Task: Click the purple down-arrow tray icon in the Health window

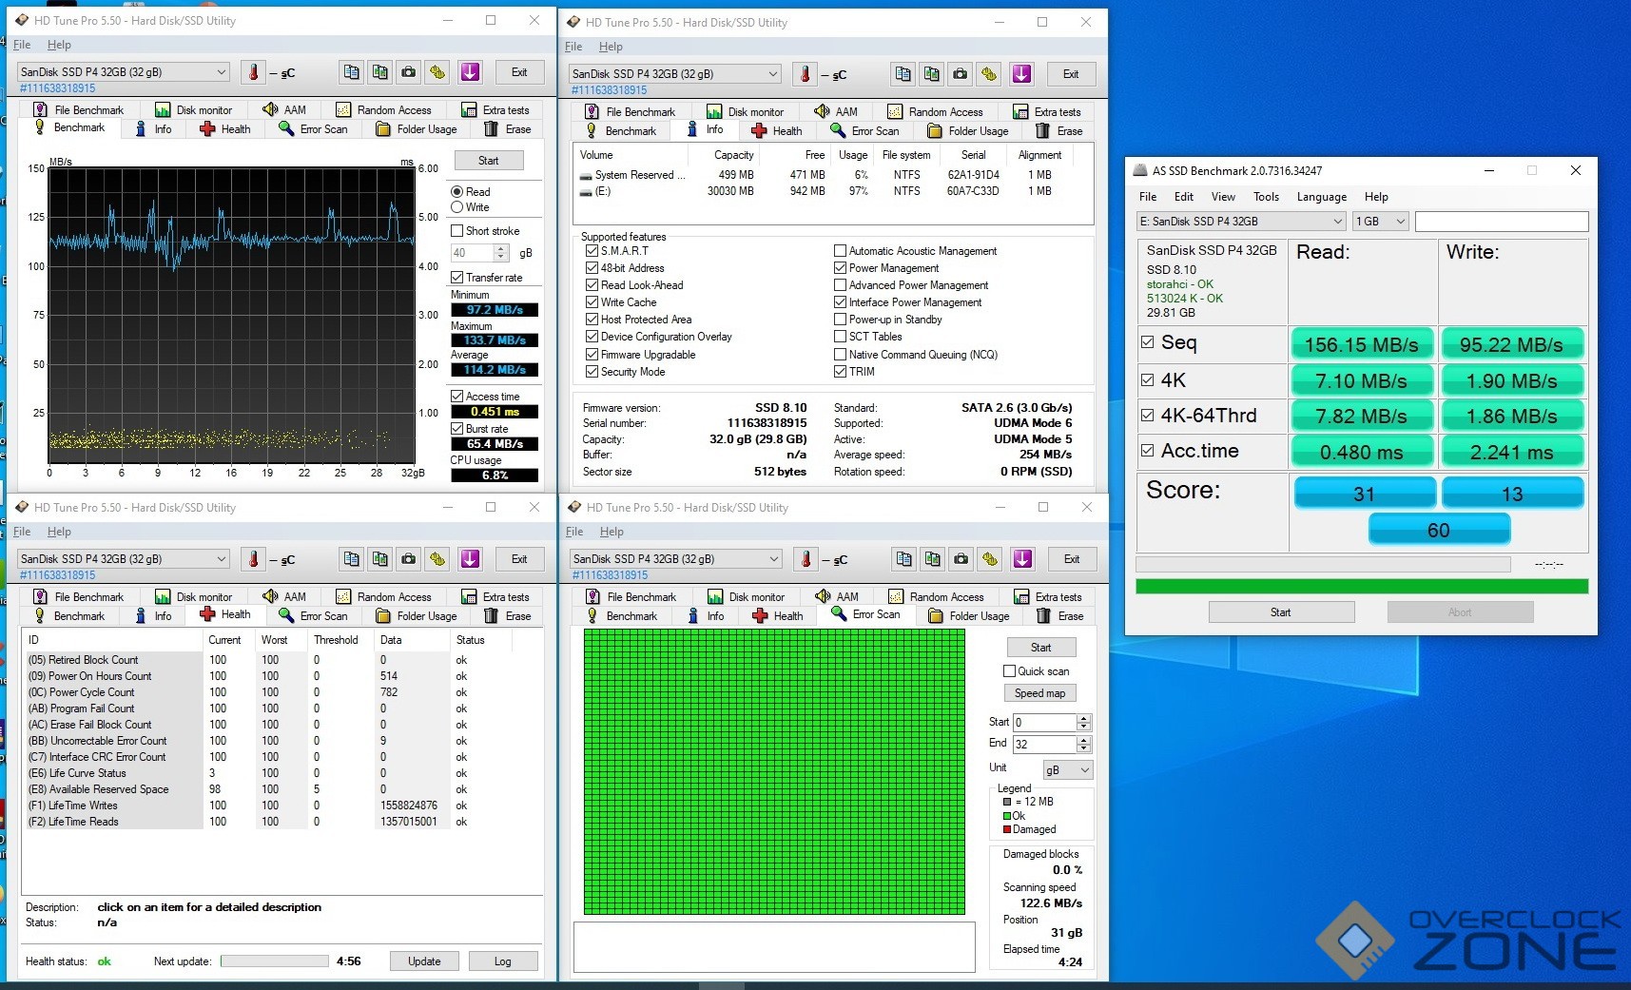Action: (470, 559)
